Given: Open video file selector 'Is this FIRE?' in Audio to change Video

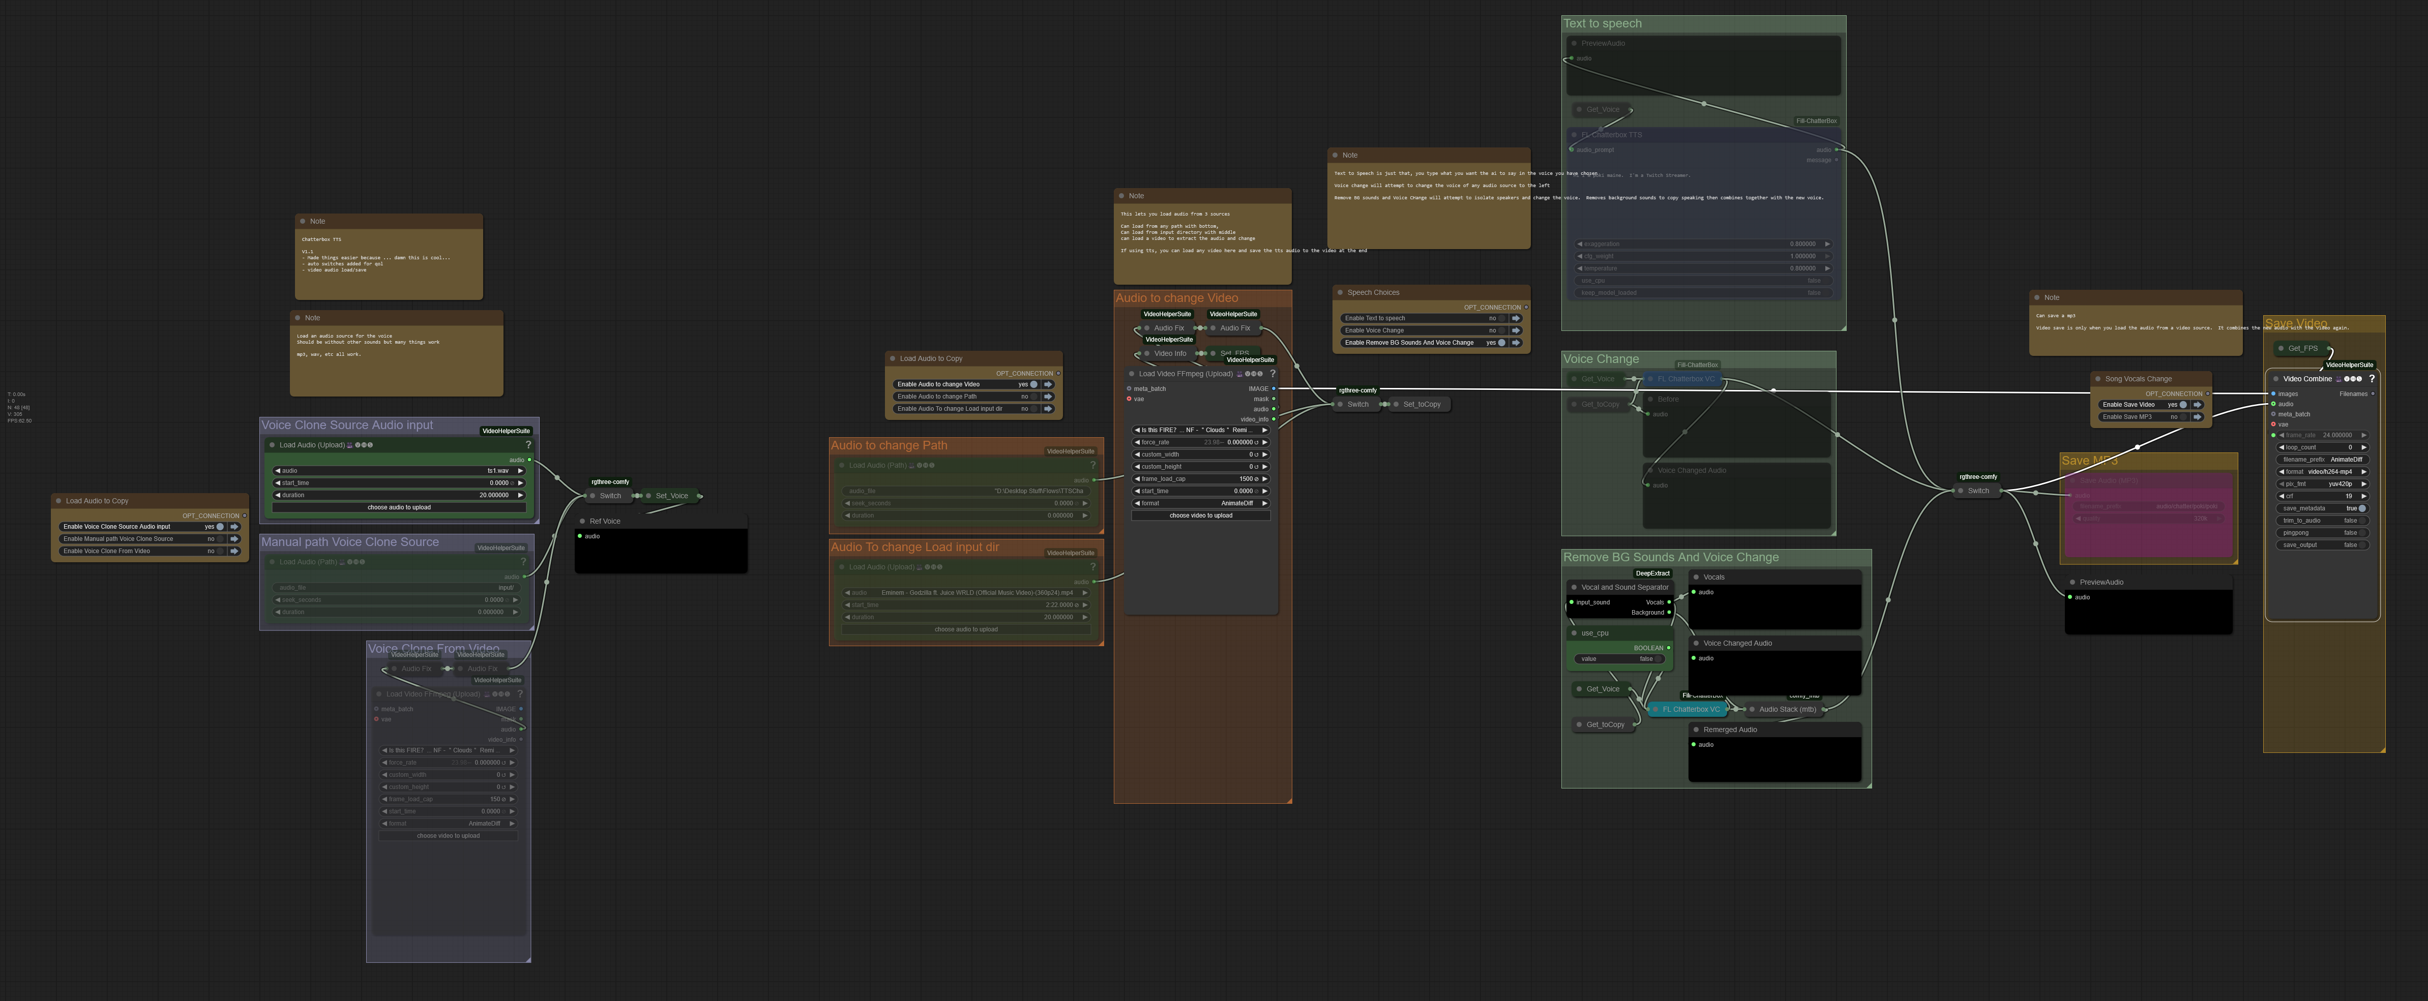Looking at the screenshot, I should (1201, 430).
